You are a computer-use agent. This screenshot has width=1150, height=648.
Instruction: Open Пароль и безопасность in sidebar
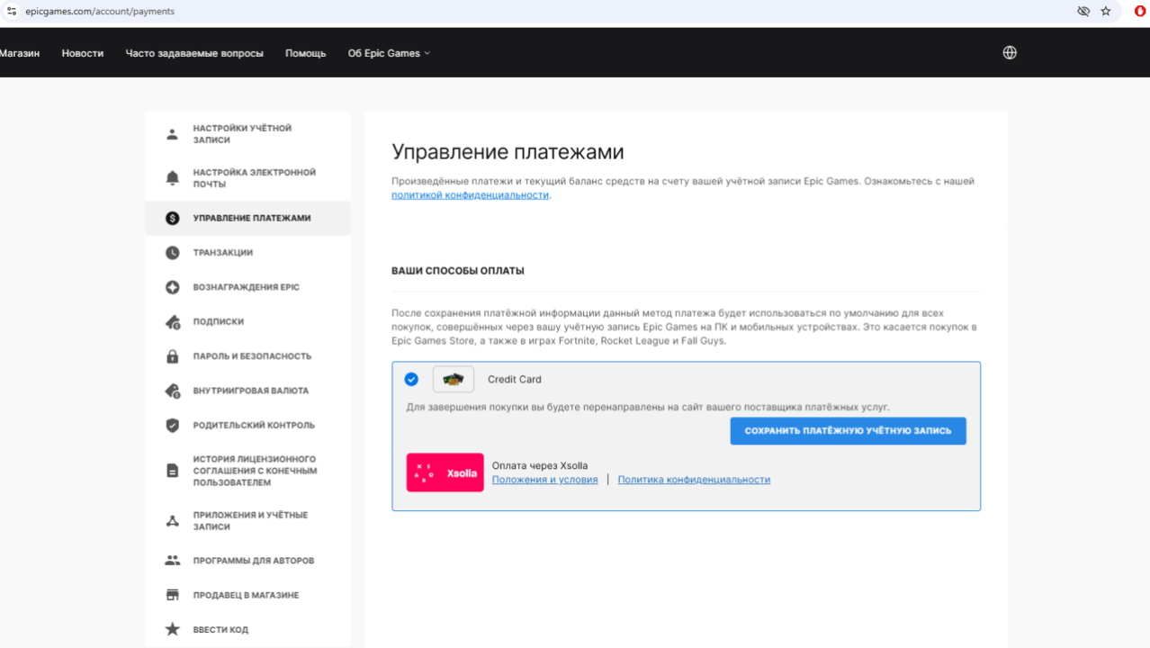click(247, 356)
